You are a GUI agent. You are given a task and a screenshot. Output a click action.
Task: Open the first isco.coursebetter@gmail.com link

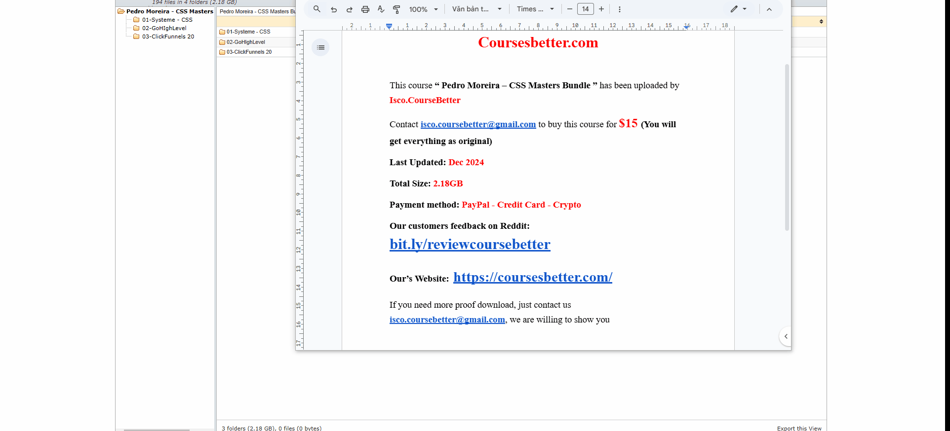coord(478,124)
